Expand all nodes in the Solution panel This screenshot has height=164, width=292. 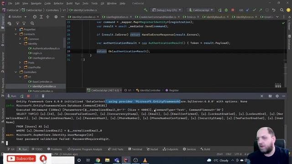point(42,17)
